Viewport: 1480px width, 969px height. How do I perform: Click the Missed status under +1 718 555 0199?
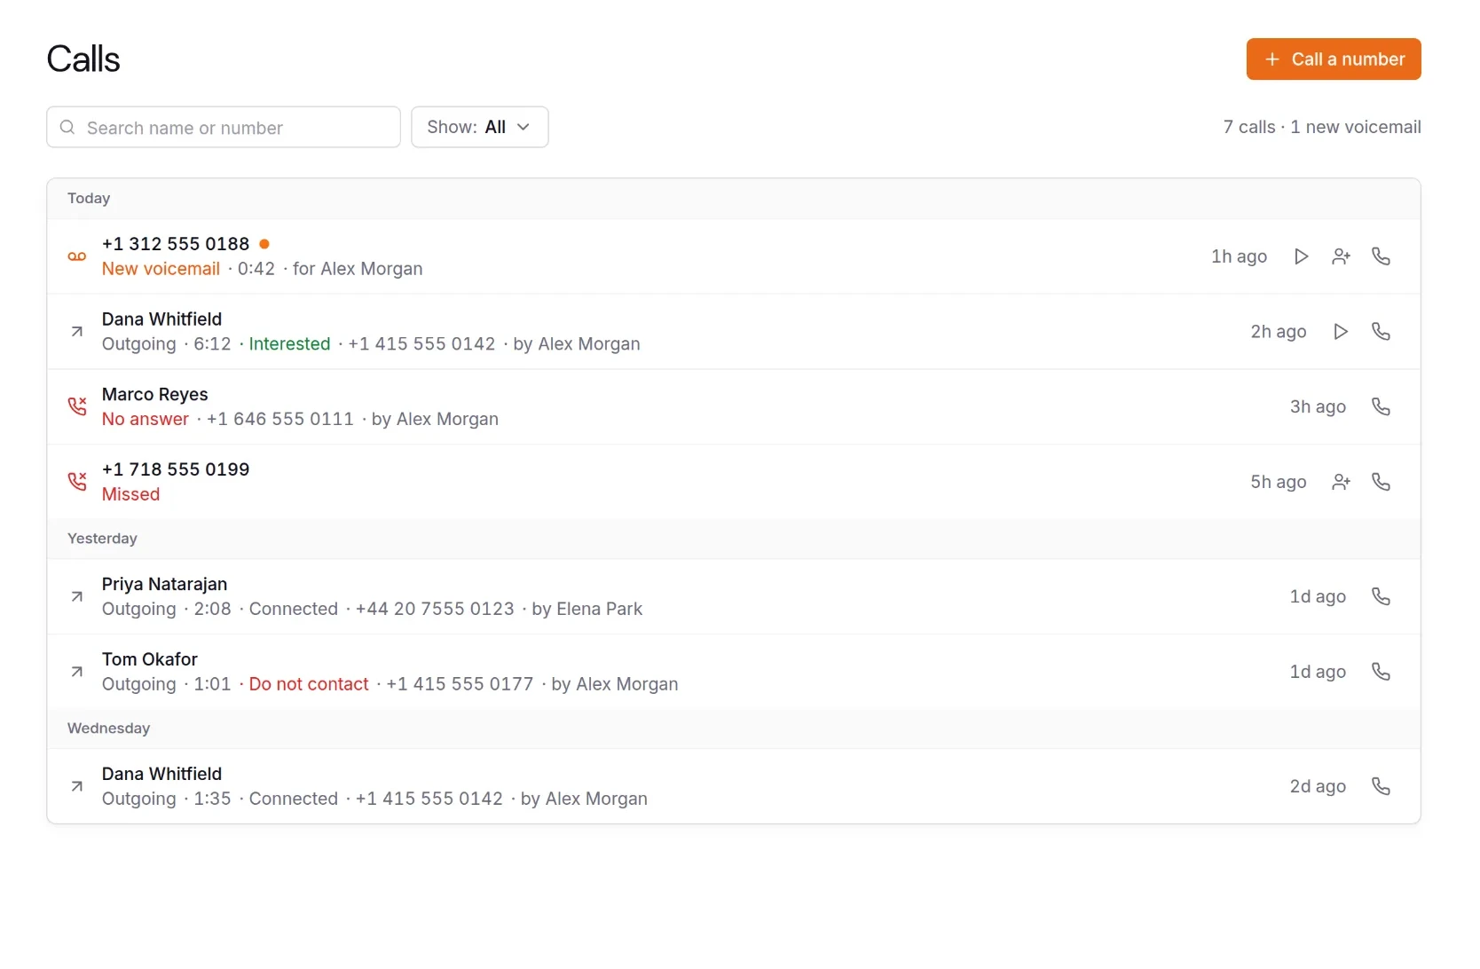[x=131, y=494]
